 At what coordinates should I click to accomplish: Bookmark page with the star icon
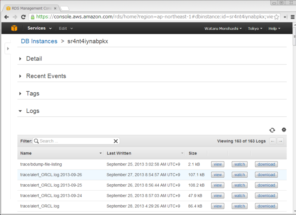pos(276,17)
